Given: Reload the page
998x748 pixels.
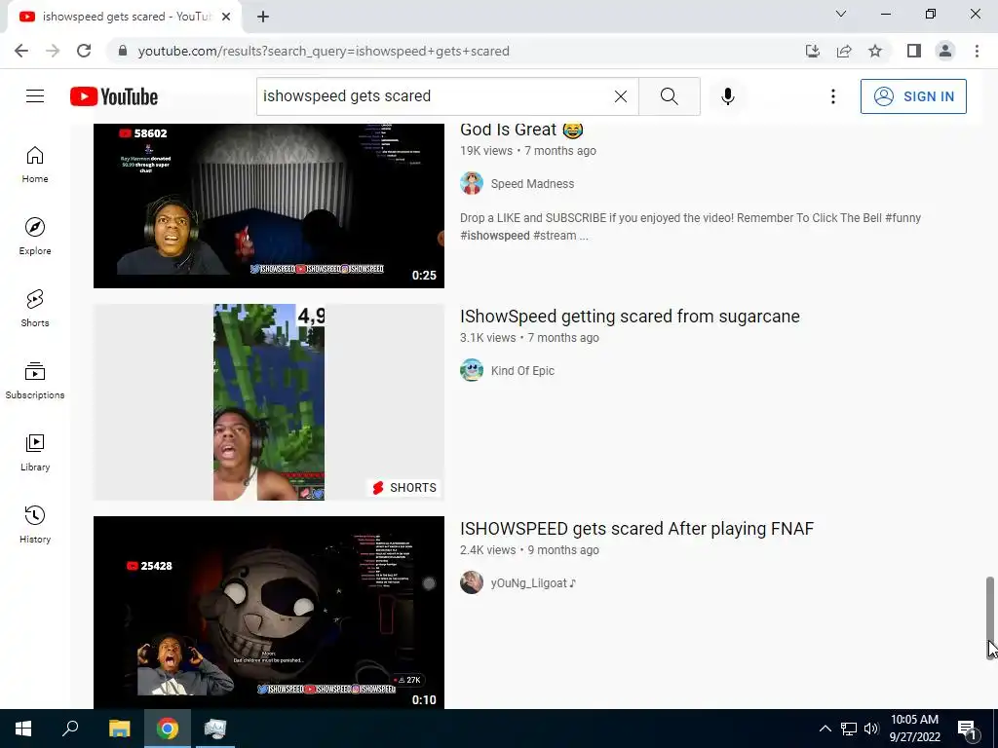Looking at the screenshot, I should pos(84,51).
